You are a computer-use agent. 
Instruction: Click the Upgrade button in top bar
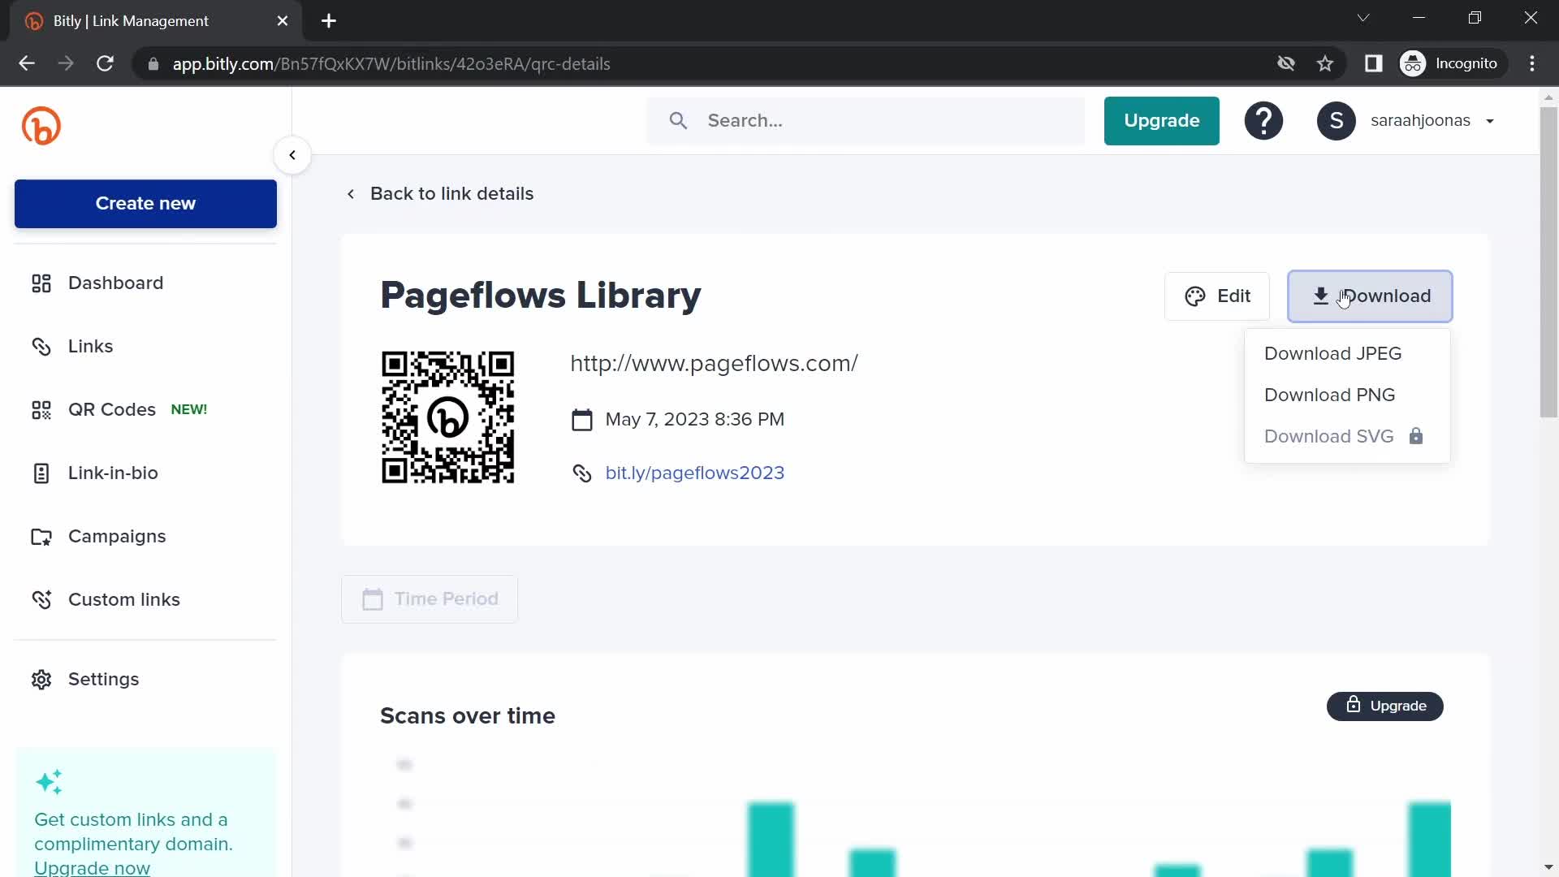click(1162, 121)
